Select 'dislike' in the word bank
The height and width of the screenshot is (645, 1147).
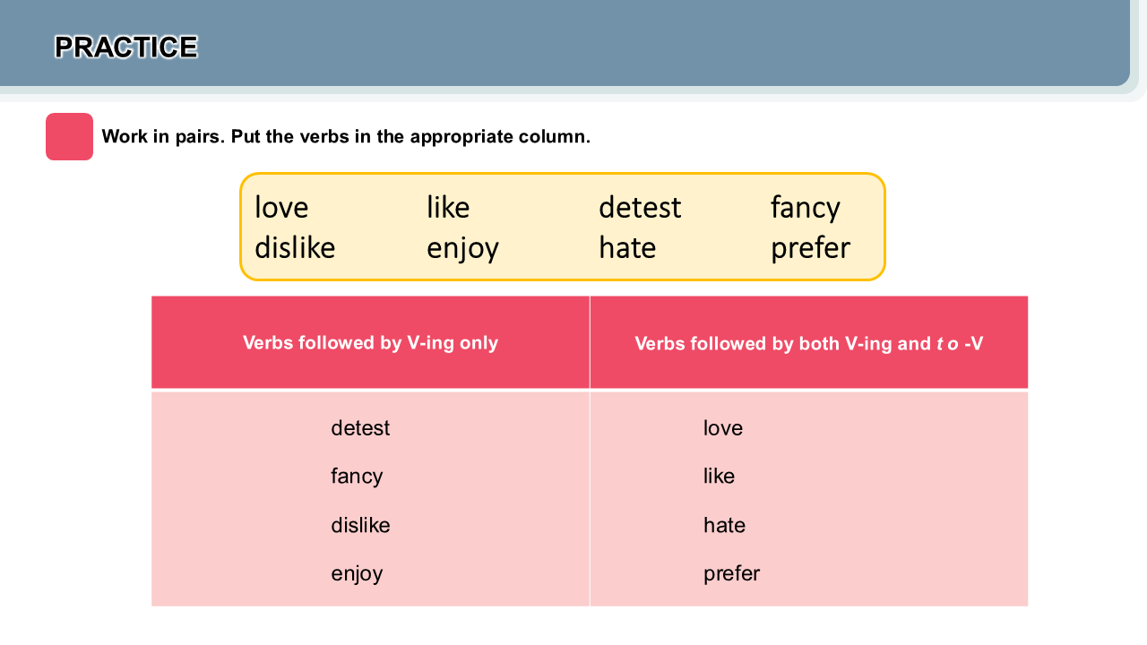point(295,248)
